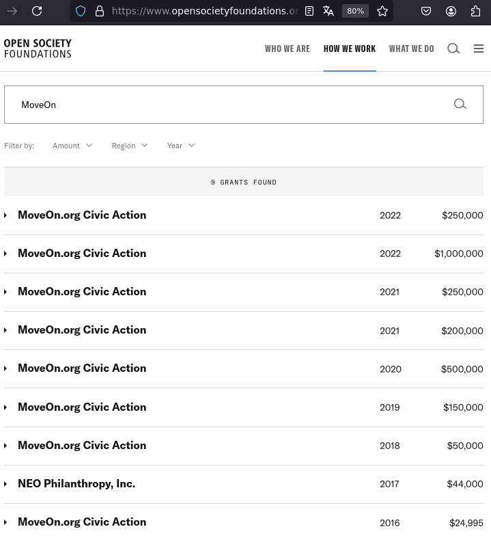Screen dimensions: 491x540
Task: Expand the NEO Philanthropy, Inc. grant row
Action: 76,484
